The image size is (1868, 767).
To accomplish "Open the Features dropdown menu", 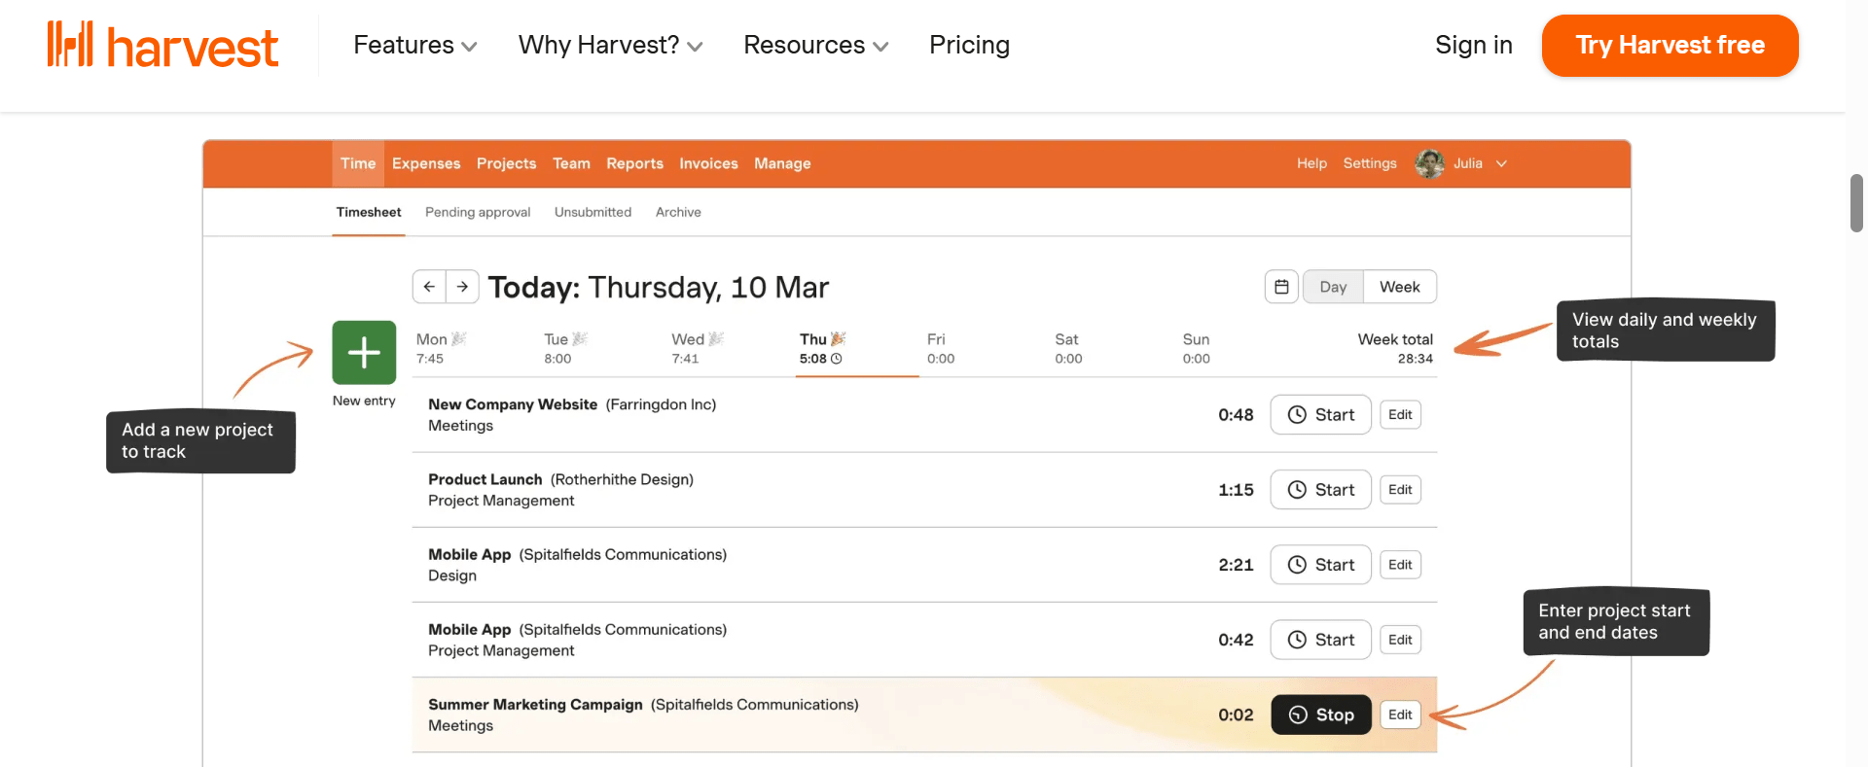I will pyautogui.click(x=414, y=45).
